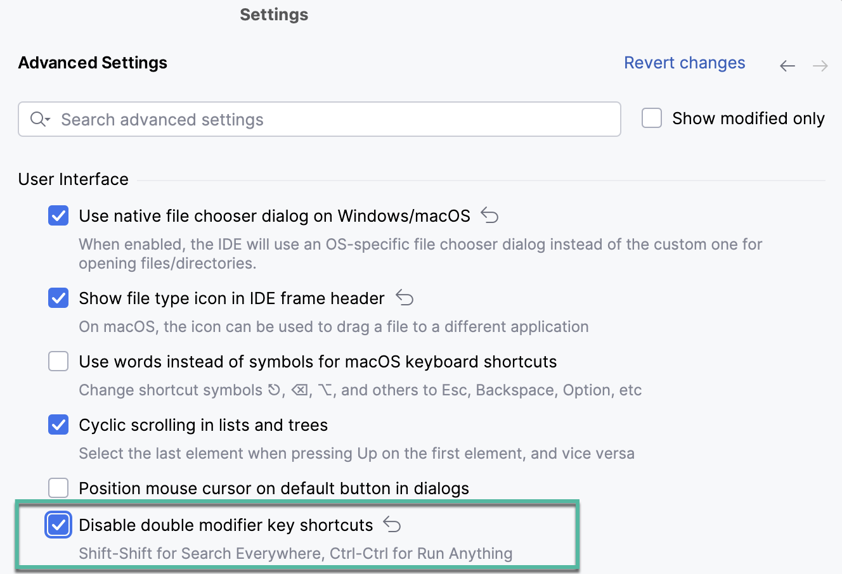
Task: Revert the file type icon setting
Action: (405, 298)
